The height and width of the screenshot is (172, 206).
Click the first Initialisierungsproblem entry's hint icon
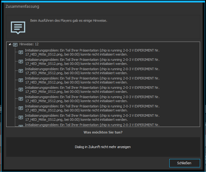(x=21, y=52)
